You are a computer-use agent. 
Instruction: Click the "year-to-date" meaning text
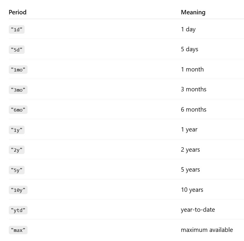(198, 210)
